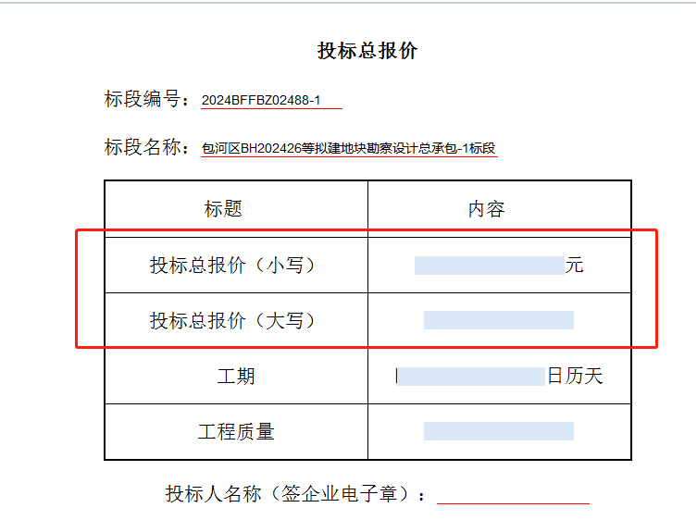Click the 签企业电子章 parenthetical text
This screenshot has height=520, width=697.
[337, 494]
